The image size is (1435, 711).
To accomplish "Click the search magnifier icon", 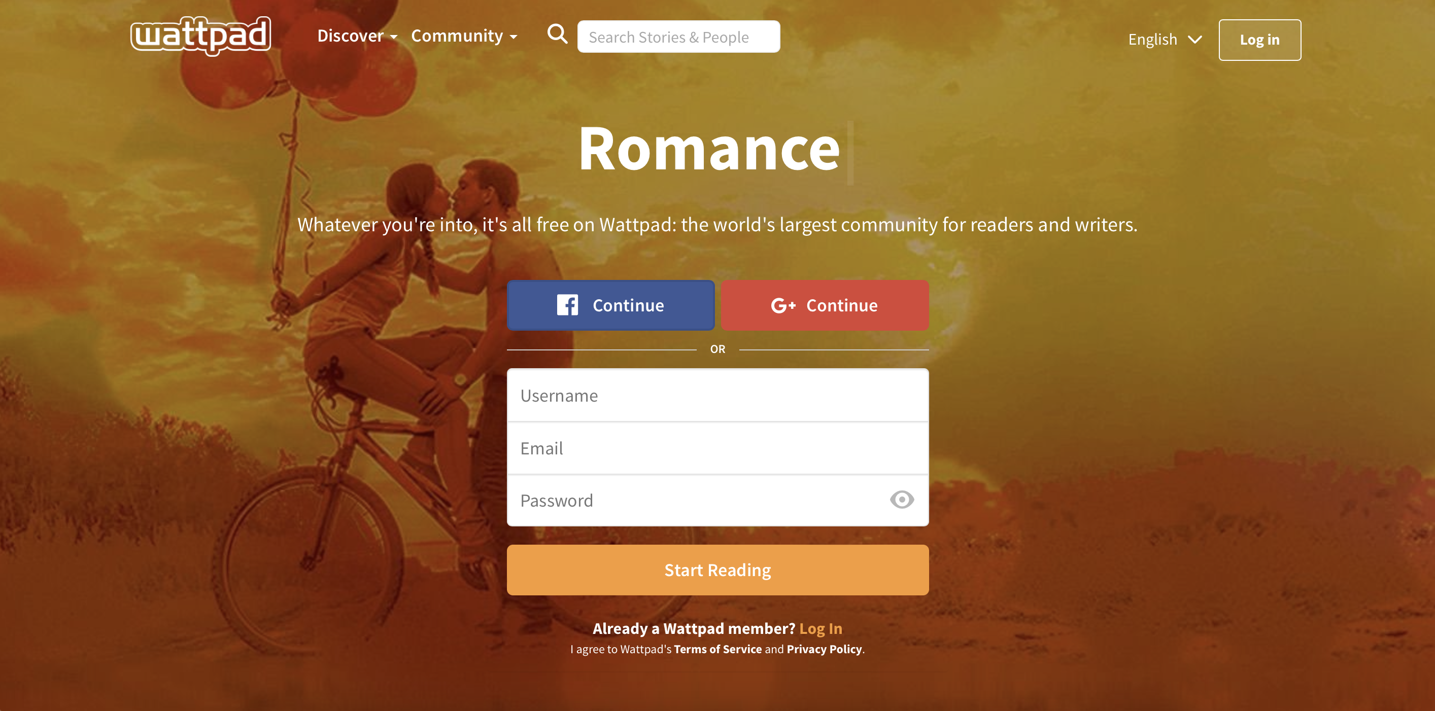I will (x=557, y=34).
